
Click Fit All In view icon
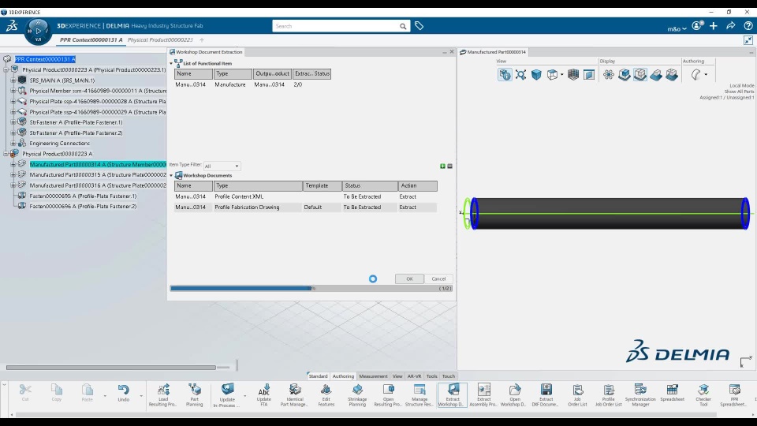click(520, 74)
